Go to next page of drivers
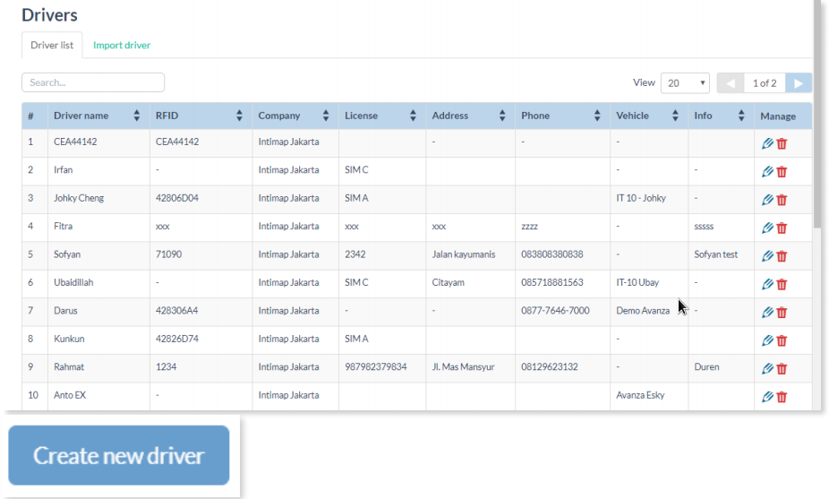Screen dimensions: 829x499 (x=799, y=83)
